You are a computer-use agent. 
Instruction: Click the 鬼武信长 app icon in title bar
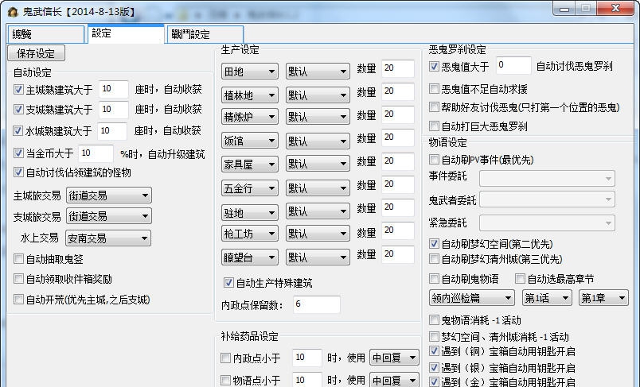click(13, 12)
